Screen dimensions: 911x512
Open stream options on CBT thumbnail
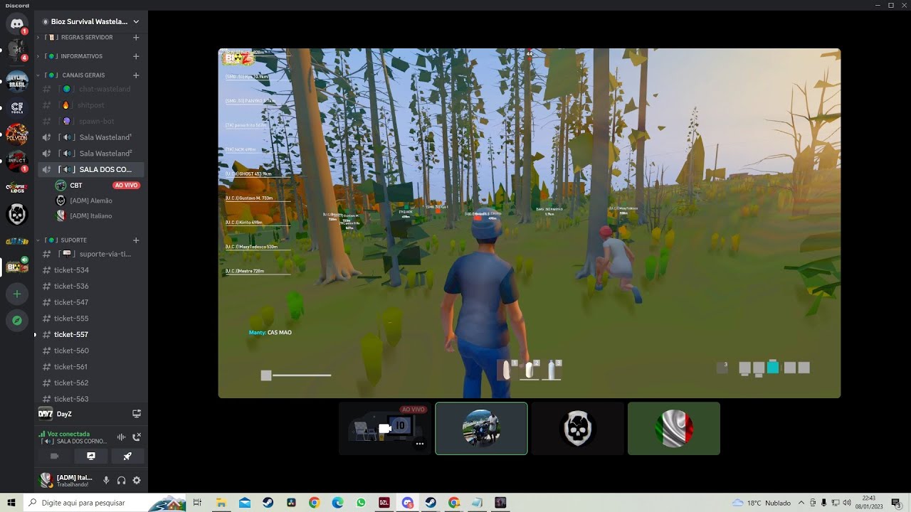(420, 444)
